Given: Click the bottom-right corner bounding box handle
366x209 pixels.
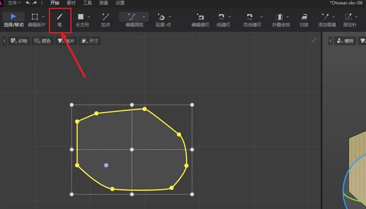Looking at the screenshot, I should point(192,194).
